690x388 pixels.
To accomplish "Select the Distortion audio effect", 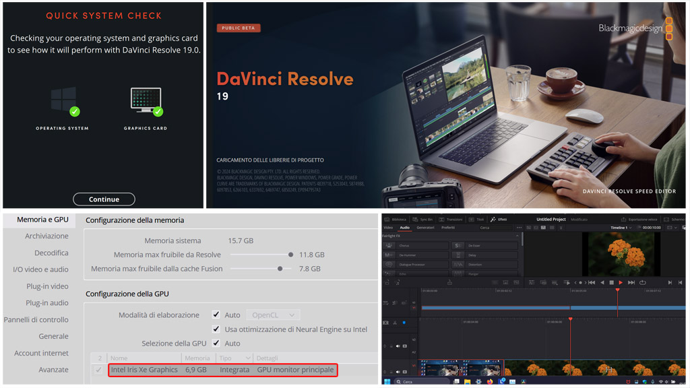I will (x=485, y=265).
